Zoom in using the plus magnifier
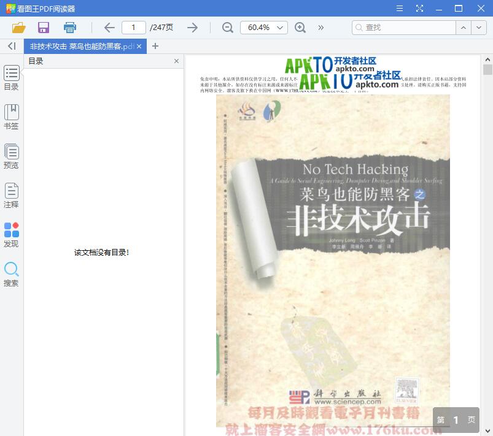This screenshot has width=493, height=436. click(300, 28)
